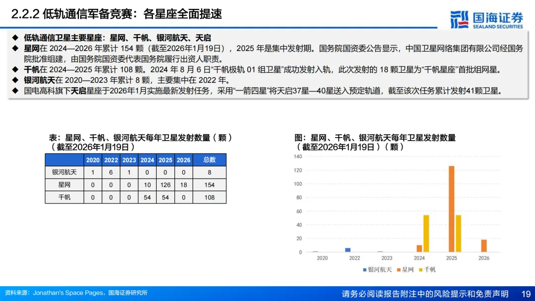Click the chart x-axis label 2022
The width and height of the screenshot is (535, 301).
(x=355, y=258)
